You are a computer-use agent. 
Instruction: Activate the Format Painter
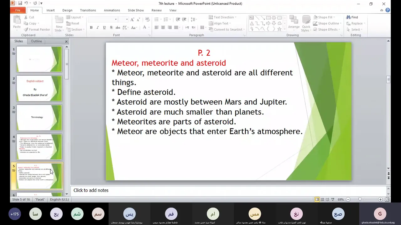click(37, 29)
